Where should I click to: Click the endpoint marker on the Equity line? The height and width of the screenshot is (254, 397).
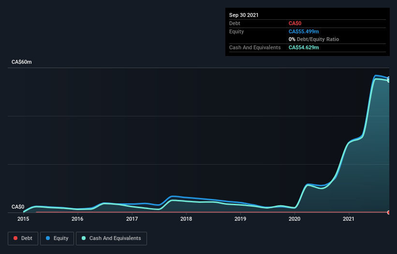389,78
